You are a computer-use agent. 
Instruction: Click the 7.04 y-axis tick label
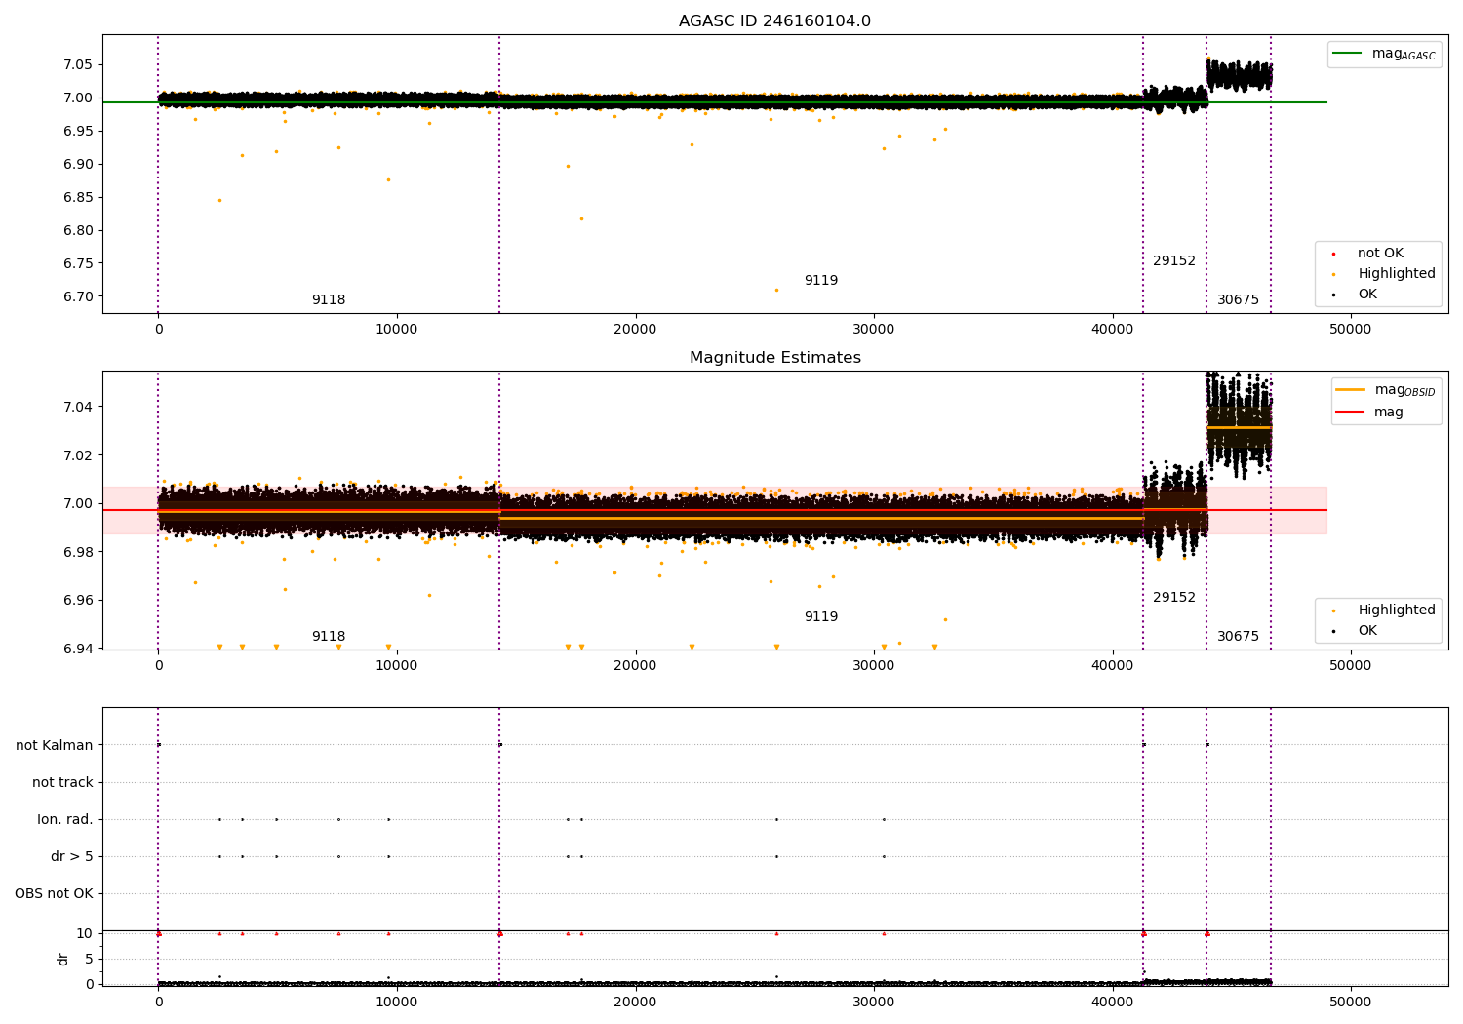[x=79, y=406]
